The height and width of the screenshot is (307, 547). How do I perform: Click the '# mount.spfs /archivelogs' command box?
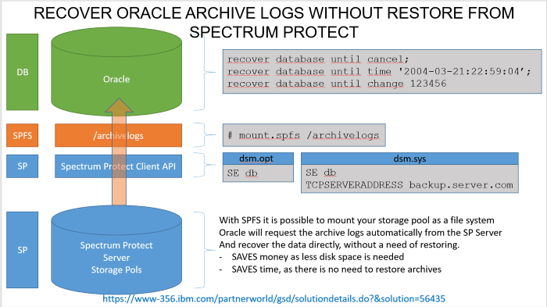[x=304, y=135]
